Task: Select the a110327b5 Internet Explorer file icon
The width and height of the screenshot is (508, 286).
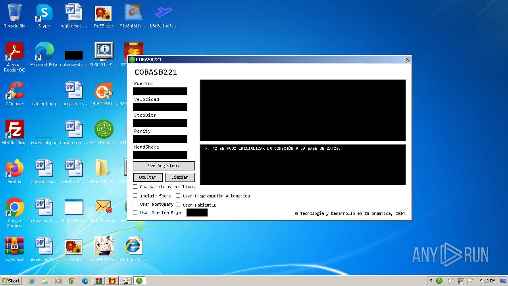Action: pyautogui.click(x=133, y=249)
